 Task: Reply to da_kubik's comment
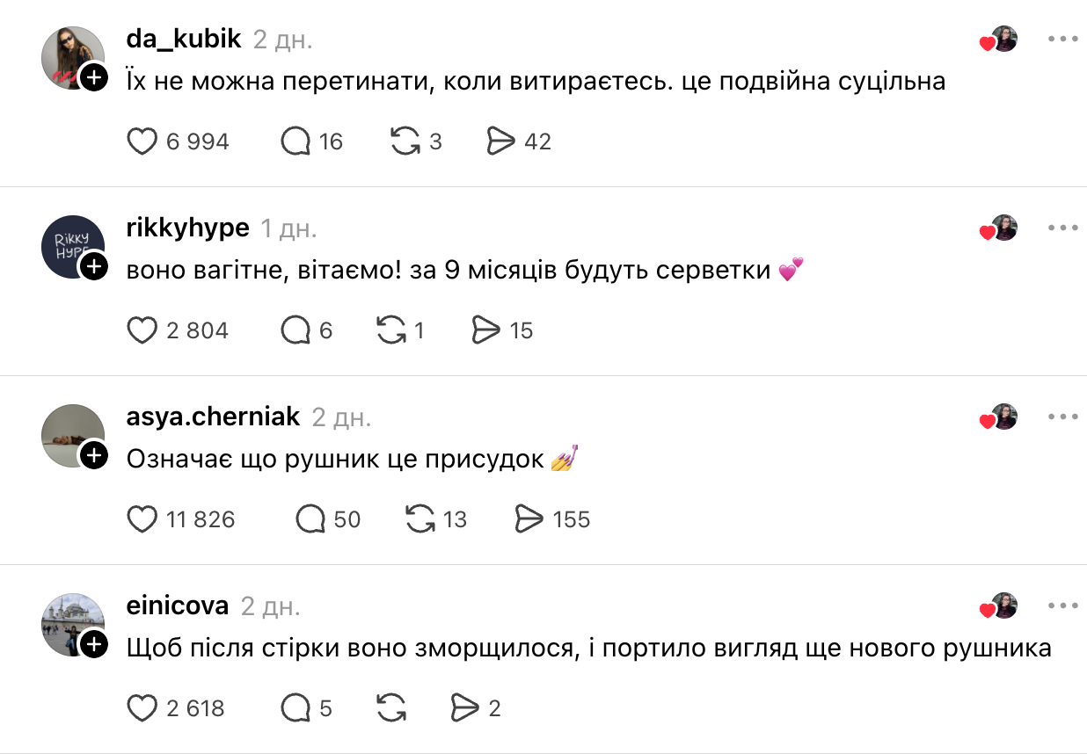pyautogui.click(x=295, y=141)
